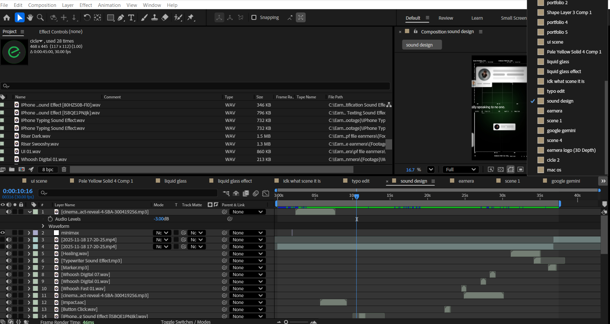Select the Eraser tool

click(x=165, y=18)
